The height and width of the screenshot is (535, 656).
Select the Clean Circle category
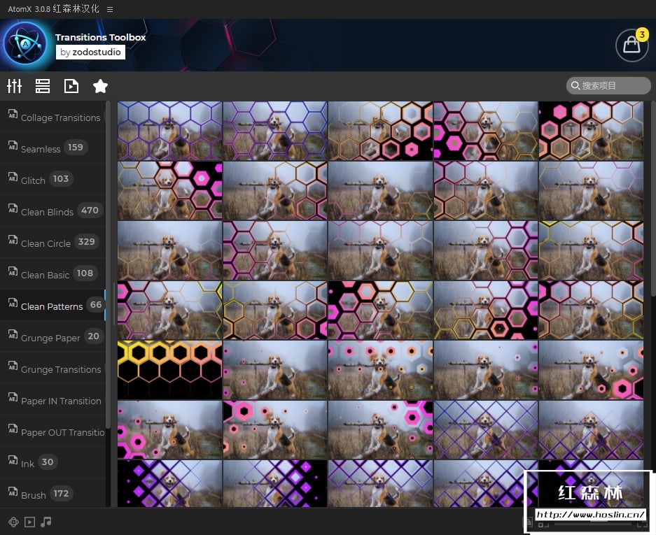click(x=53, y=243)
